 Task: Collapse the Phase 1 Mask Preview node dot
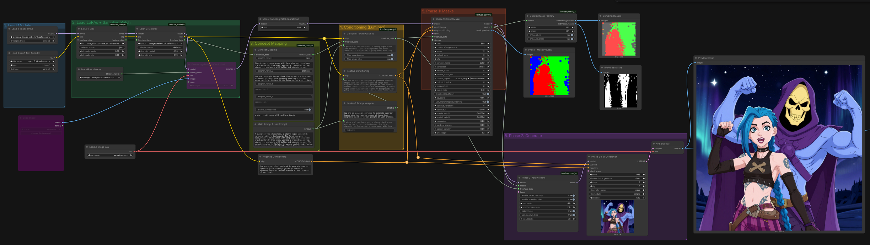[526, 50]
